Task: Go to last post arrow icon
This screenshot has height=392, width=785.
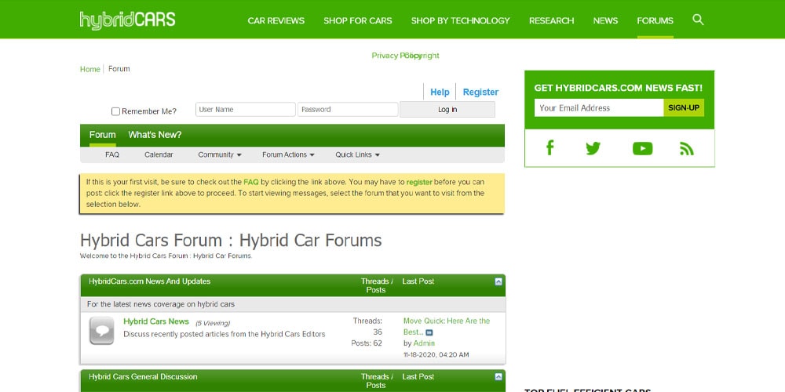Action: (429, 332)
